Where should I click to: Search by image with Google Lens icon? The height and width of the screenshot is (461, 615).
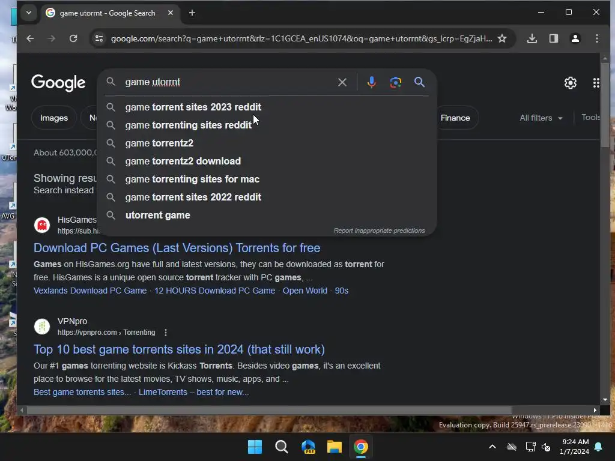(x=395, y=82)
